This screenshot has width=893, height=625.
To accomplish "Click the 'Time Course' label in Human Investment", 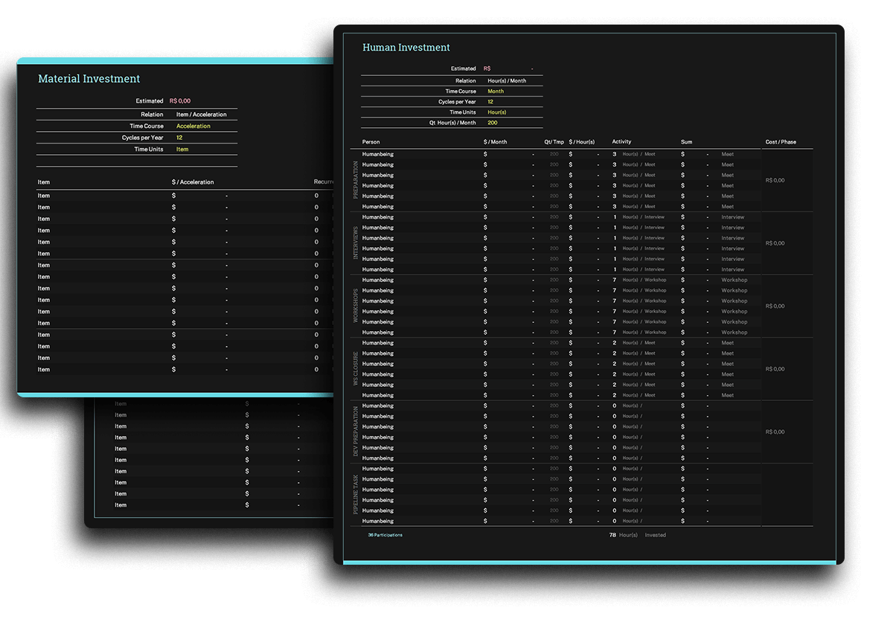I will pyautogui.click(x=461, y=91).
